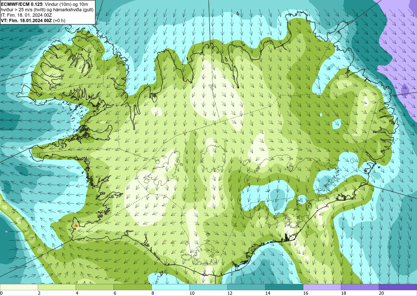Click the legend scale label "6"
This screenshot has width=417, height=296.
coord(115,293)
